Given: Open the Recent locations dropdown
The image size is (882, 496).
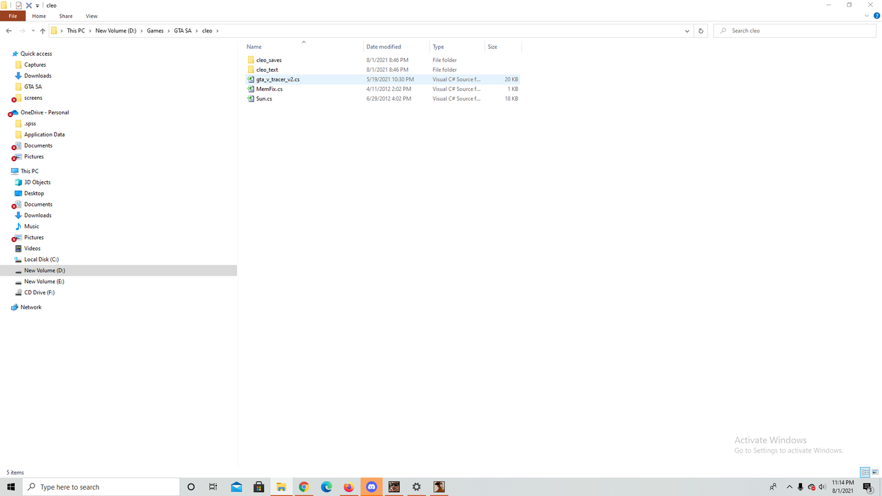Looking at the screenshot, I should click(x=33, y=31).
